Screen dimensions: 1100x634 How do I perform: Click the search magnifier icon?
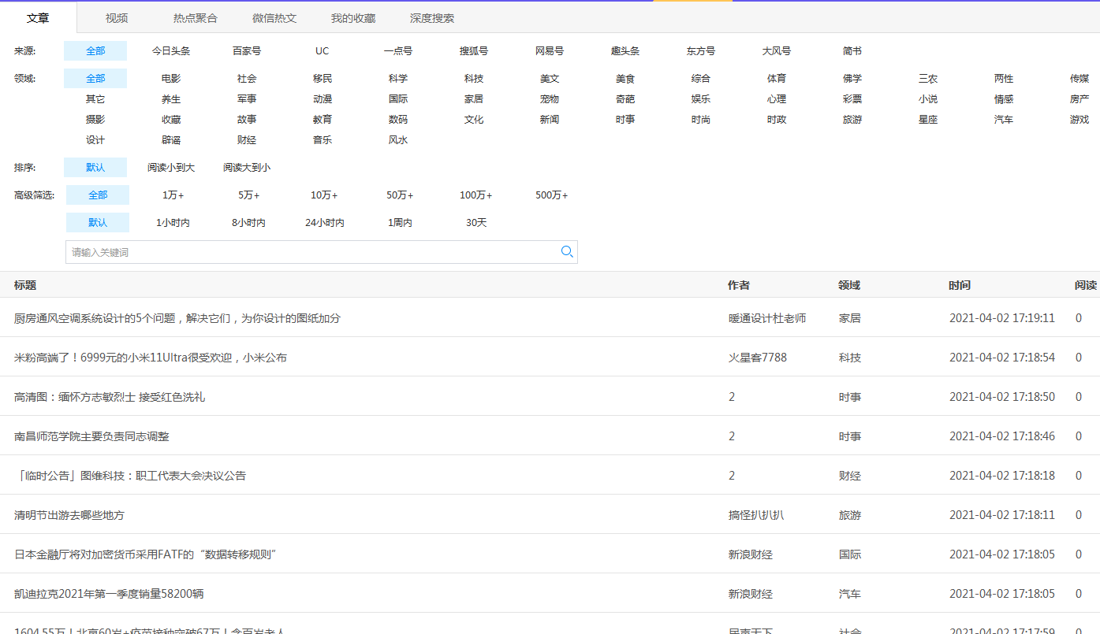pos(566,252)
